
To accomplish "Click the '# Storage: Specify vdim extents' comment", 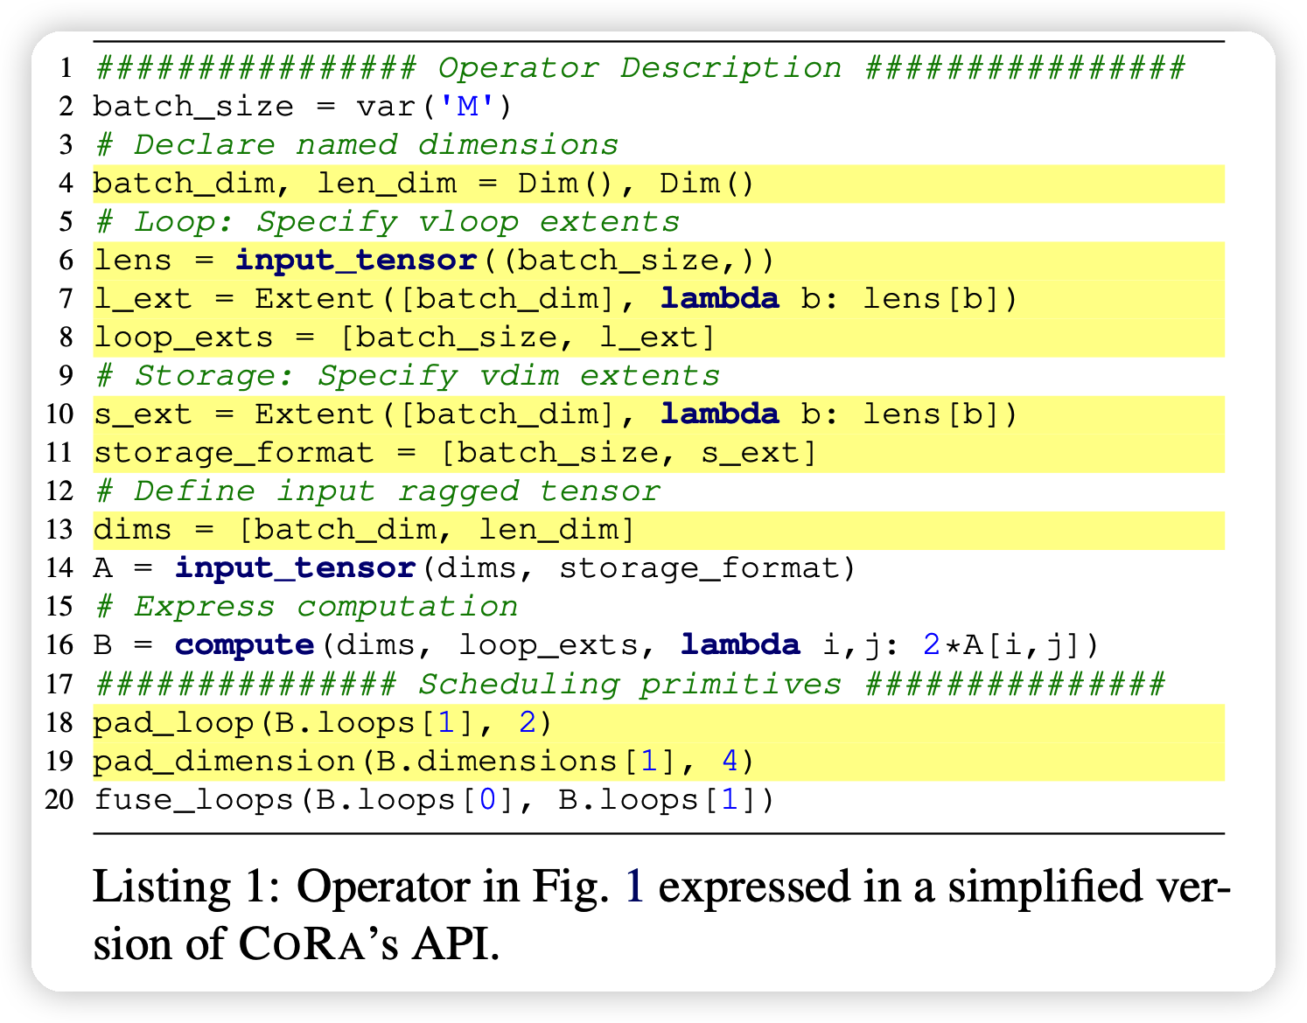I will click(407, 376).
